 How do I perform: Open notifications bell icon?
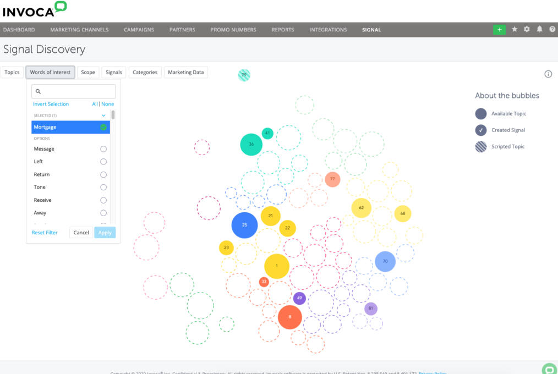tap(539, 29)
